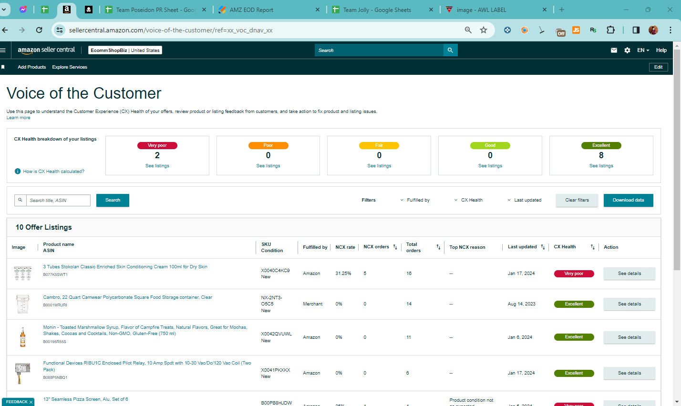
Task: Go back with the browser back arrow
Action: [x=5, y=30]
